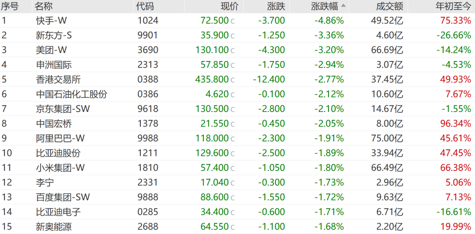Click the 年初至今 column header
The image size is (475, 234).
[453, 6]
